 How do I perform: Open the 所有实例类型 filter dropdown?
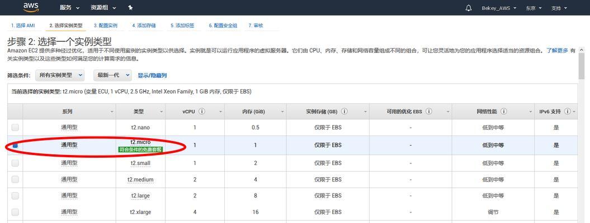(60, 75)
